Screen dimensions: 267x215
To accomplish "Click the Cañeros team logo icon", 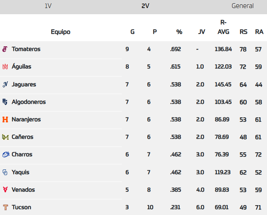I will click(x=5, y=137).
